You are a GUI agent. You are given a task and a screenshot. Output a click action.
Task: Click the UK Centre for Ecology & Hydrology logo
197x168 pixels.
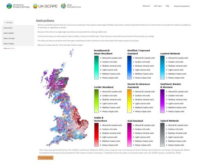click(18, 6)
